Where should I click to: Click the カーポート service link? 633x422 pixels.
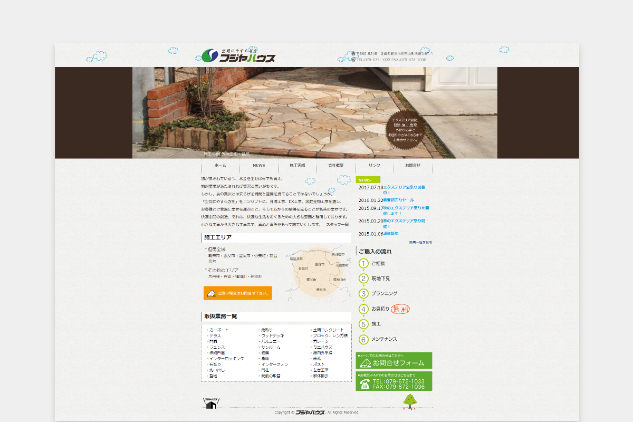(x=219, y=330)
